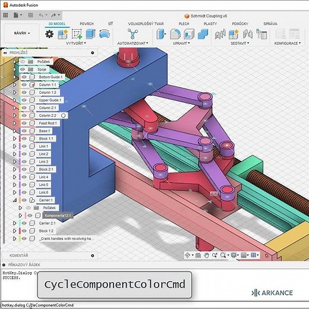309x309 pixels.
Task: Open the SESTAVIT menu label
Action: pyautogui.click(x=240, y=43)
